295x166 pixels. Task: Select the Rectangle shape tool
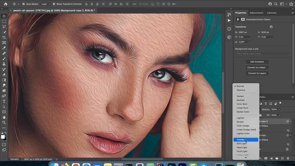[4, 112]
